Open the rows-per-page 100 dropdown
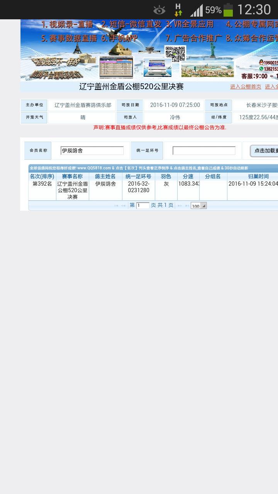This screenshot has height=494, width=278. (x=198, y=206)
